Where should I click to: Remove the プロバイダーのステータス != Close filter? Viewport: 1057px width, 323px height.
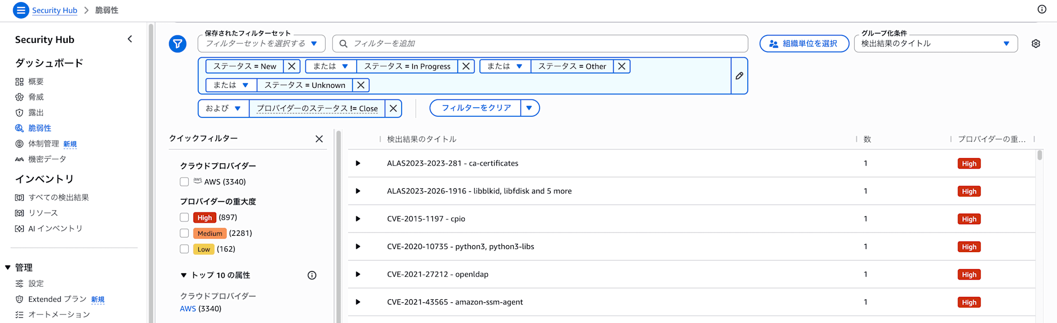pos(393,108)
